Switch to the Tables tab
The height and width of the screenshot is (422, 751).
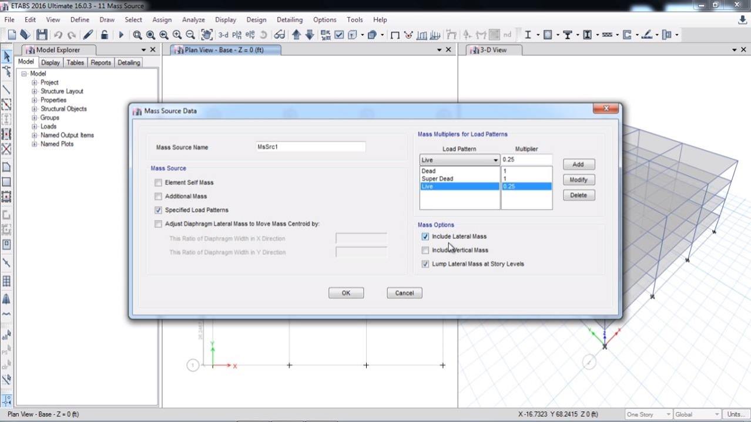pyautogui.click(x=75, y=62)
